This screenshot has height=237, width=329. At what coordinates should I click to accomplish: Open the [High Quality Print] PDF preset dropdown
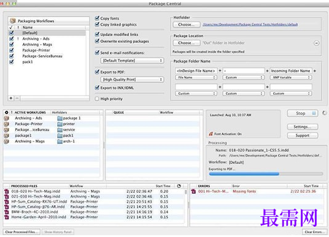[132, 80]
